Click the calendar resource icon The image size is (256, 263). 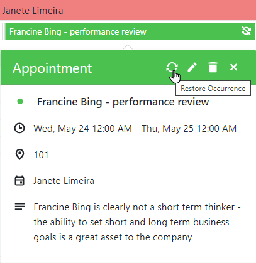(x=19, y=181)
